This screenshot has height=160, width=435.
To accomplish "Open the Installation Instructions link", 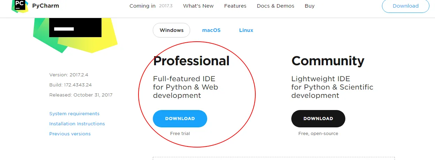I will tap(77, 124).
